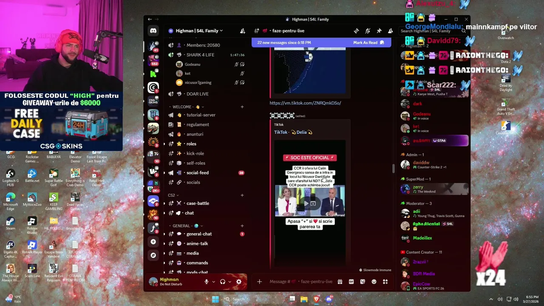Viewport: 544px width, 306px height.
Task: Open Windows Start button on taskbar
Action: click(215, 299)
